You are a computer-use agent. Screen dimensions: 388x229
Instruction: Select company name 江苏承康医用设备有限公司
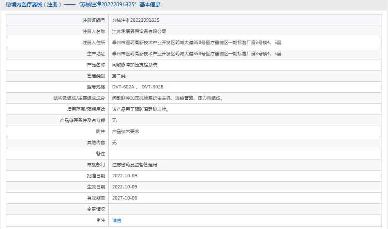pyautogui.click(x=139, y=31)
